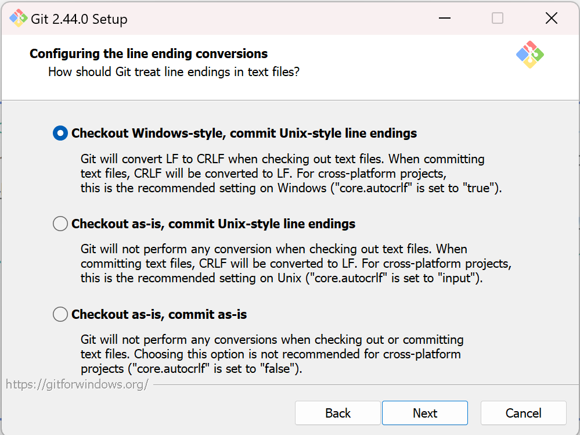Proceed by pressing the Next button
Screen dimensions: 580x435
click(425, 413)
